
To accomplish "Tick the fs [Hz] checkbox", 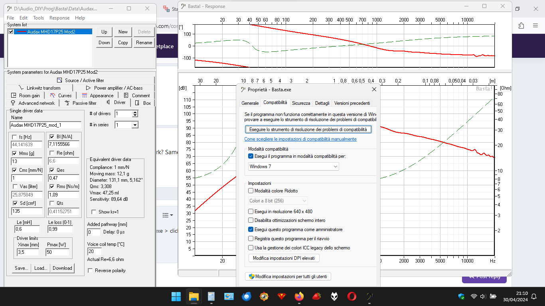I will pyautogui.click(x=15, y=137).
